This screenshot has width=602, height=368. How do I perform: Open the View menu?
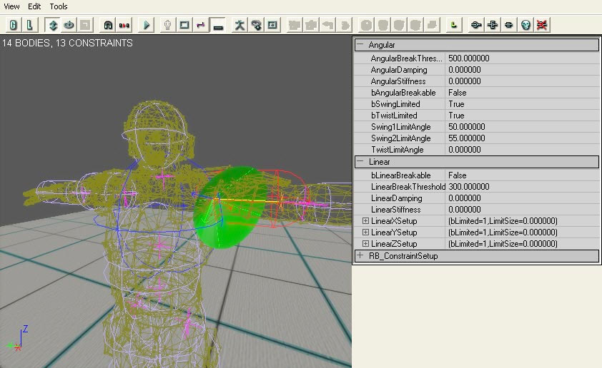point(12,6)
